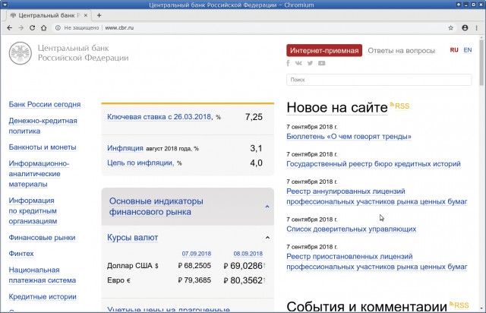Screen dimensions: 486x313
Task: Open Информационно-аналитические материалы menu item
Action: [x=39, y=174]
